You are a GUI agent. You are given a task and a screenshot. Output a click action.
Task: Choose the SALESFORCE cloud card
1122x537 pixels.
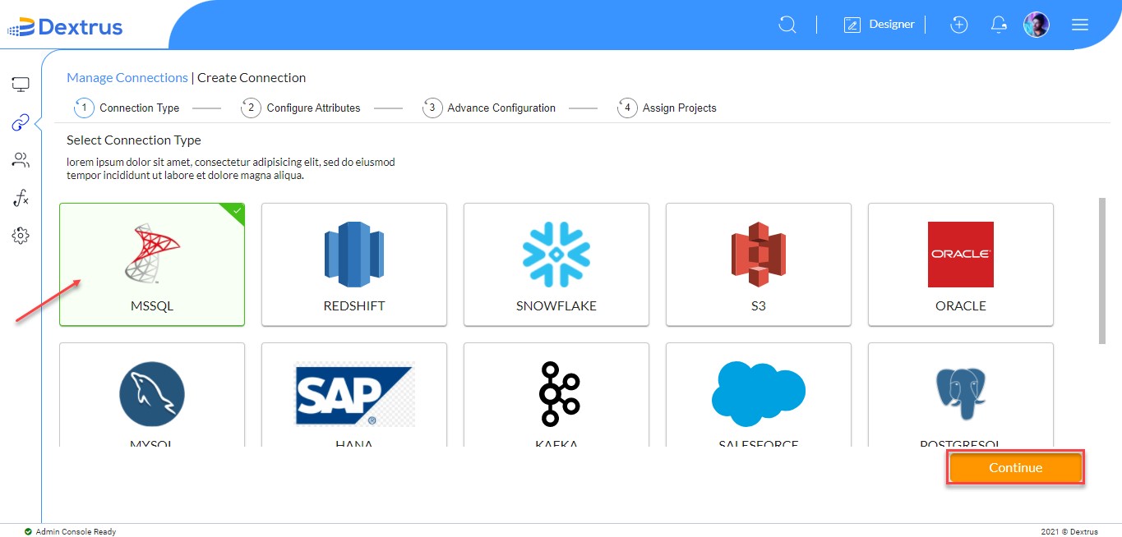pyautogui.click(x=759, y=395)
